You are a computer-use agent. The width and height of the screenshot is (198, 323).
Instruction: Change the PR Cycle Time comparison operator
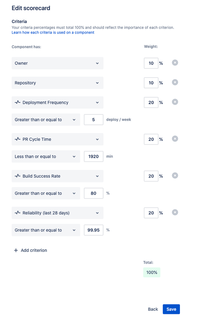pyautogui.click(x=45, y=156)
